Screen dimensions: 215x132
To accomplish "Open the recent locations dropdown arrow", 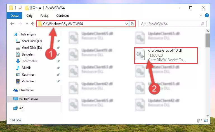I will pyautogui.click(x=27, y=24).
